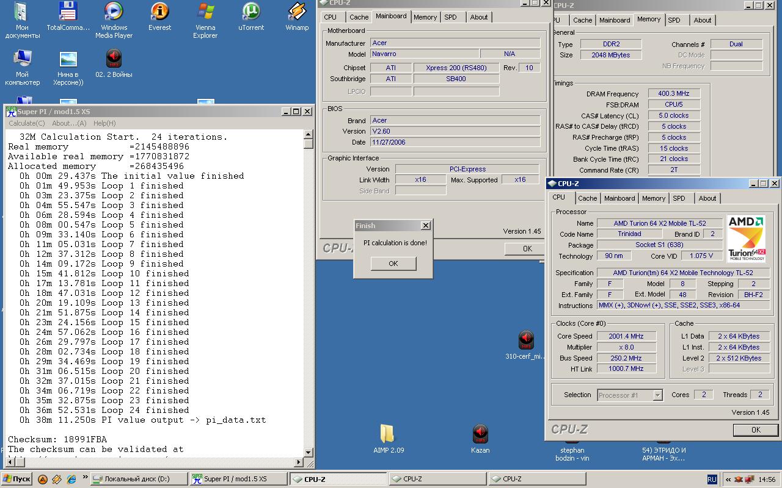This screenshot has width=782, height=488.
Task: Click the DRAM Frequency value 400.3 MHz
Action: pyautogui.click(x=674, y=94)
